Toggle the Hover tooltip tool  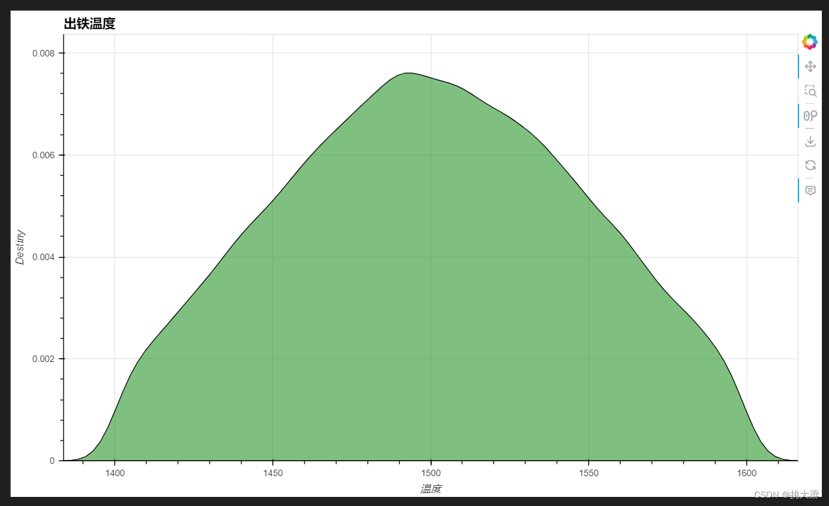(x=810, y=190)
